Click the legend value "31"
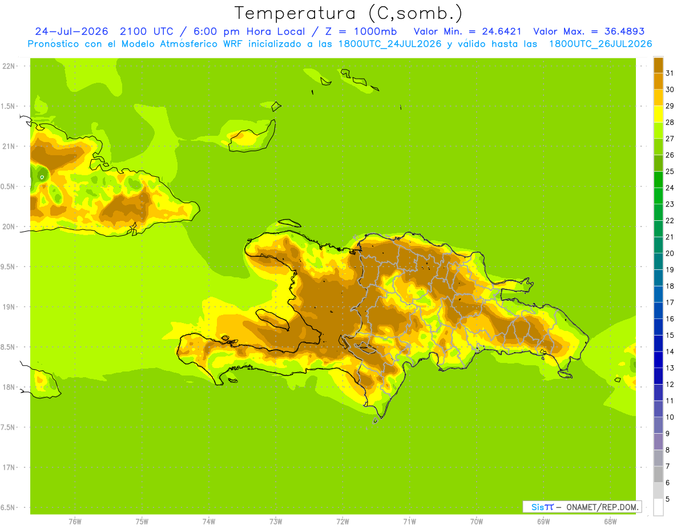The image size is (685, 529). click(x=670, y=72)
